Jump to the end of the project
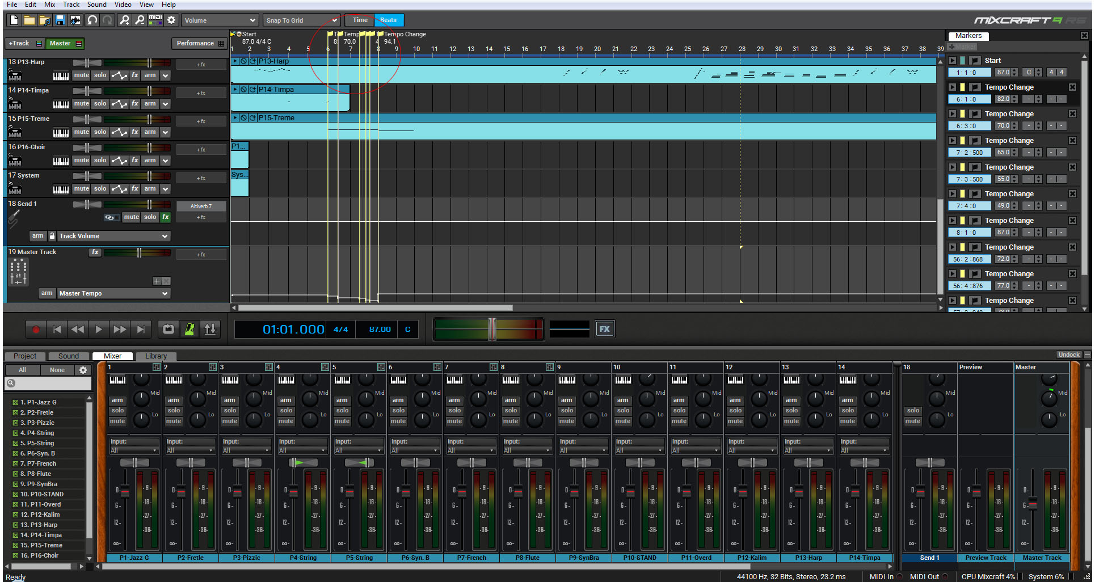Image resolution: width=1095 pixels, height=582 pixels. 141,330
